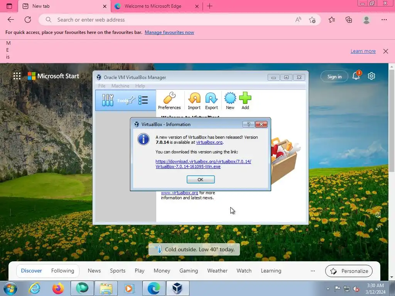The image size is (395, 296).
Task: Click the VirtualBox 7.0.14 download link
Action: pyautogui.click(x=203, y=164)
